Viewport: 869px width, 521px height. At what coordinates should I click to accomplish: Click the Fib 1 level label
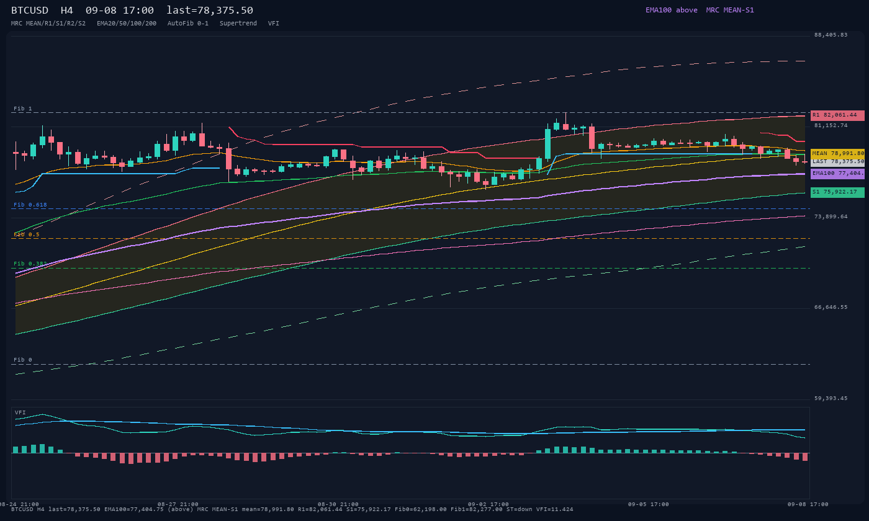(x=23, y=109)
